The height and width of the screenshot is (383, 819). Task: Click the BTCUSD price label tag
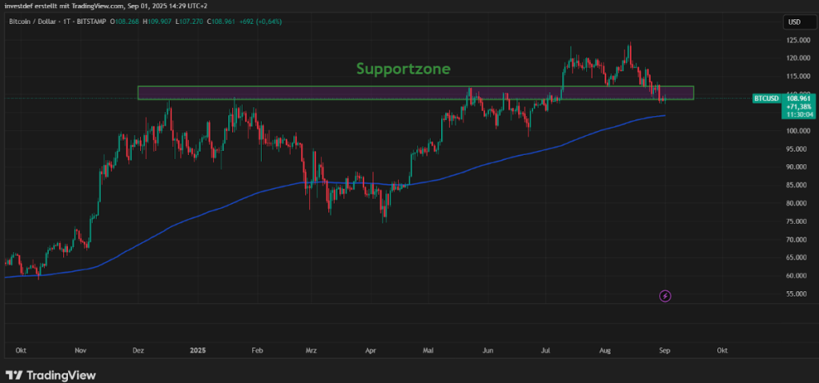click(766, 98)
